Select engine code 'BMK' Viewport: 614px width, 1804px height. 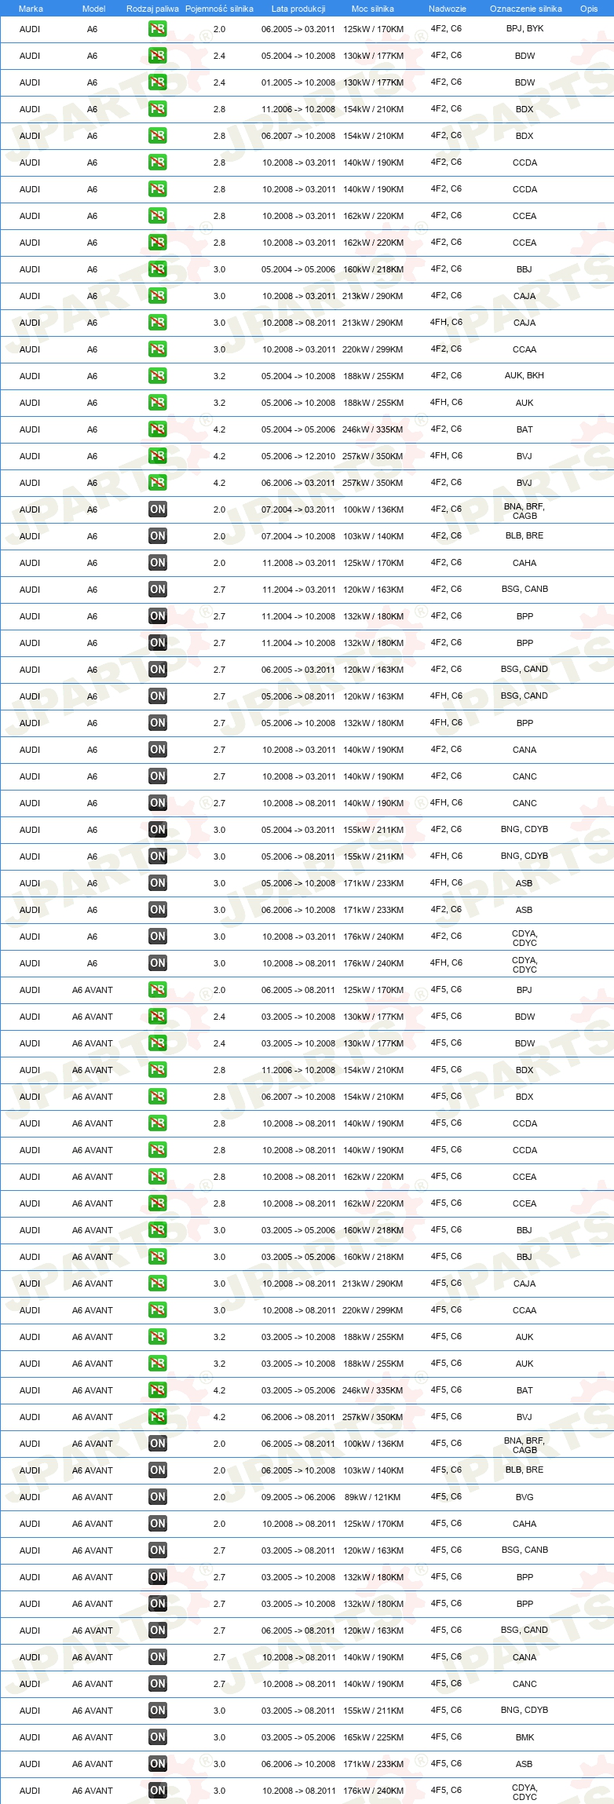tap(524, 1737)
